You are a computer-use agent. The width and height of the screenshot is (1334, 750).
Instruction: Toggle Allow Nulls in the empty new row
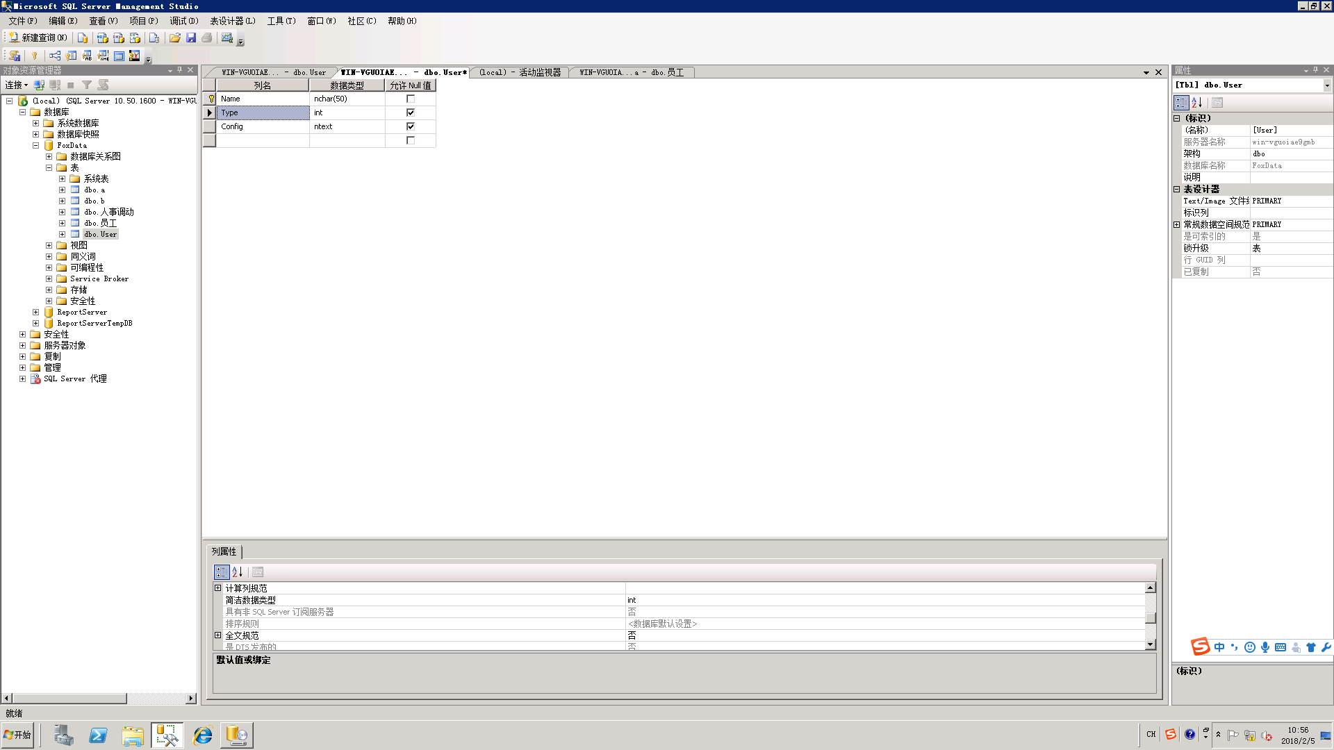(411, 140)
